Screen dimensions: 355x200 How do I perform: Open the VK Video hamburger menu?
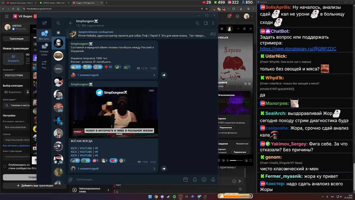click(x=7, y=16)
